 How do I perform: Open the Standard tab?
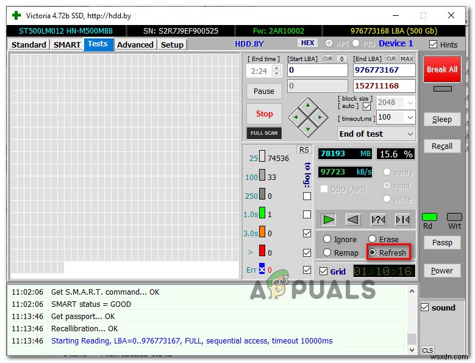(x=29, y=45)
